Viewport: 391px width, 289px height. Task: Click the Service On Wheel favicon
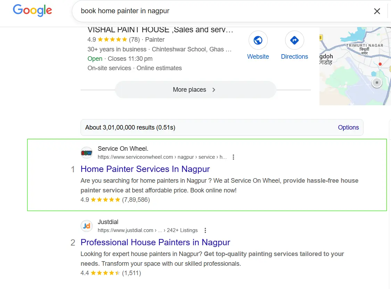86,152
